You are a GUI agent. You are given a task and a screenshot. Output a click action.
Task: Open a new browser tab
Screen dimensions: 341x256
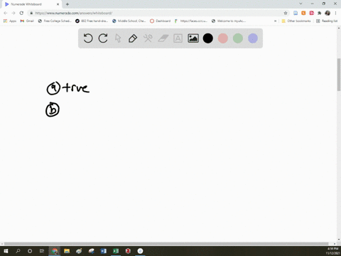pyautogui.click(x=67, y=4)
